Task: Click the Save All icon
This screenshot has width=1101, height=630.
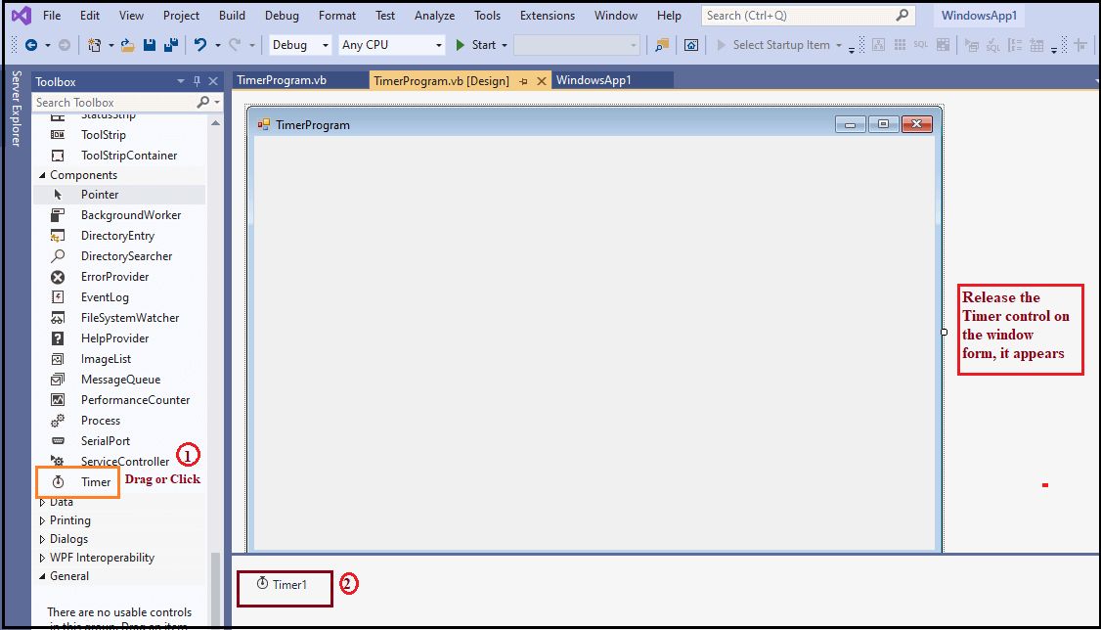Action: [171, 45]
